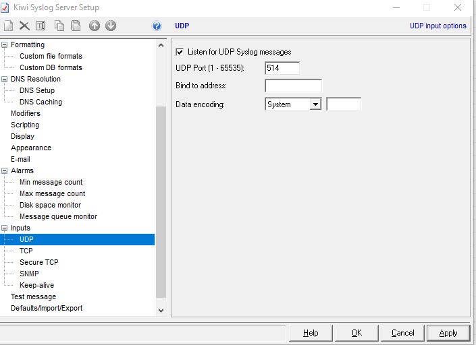The height and width of the screenshot is (345, 476).
Task: Click the Apply button
Action: coord(448,333)
